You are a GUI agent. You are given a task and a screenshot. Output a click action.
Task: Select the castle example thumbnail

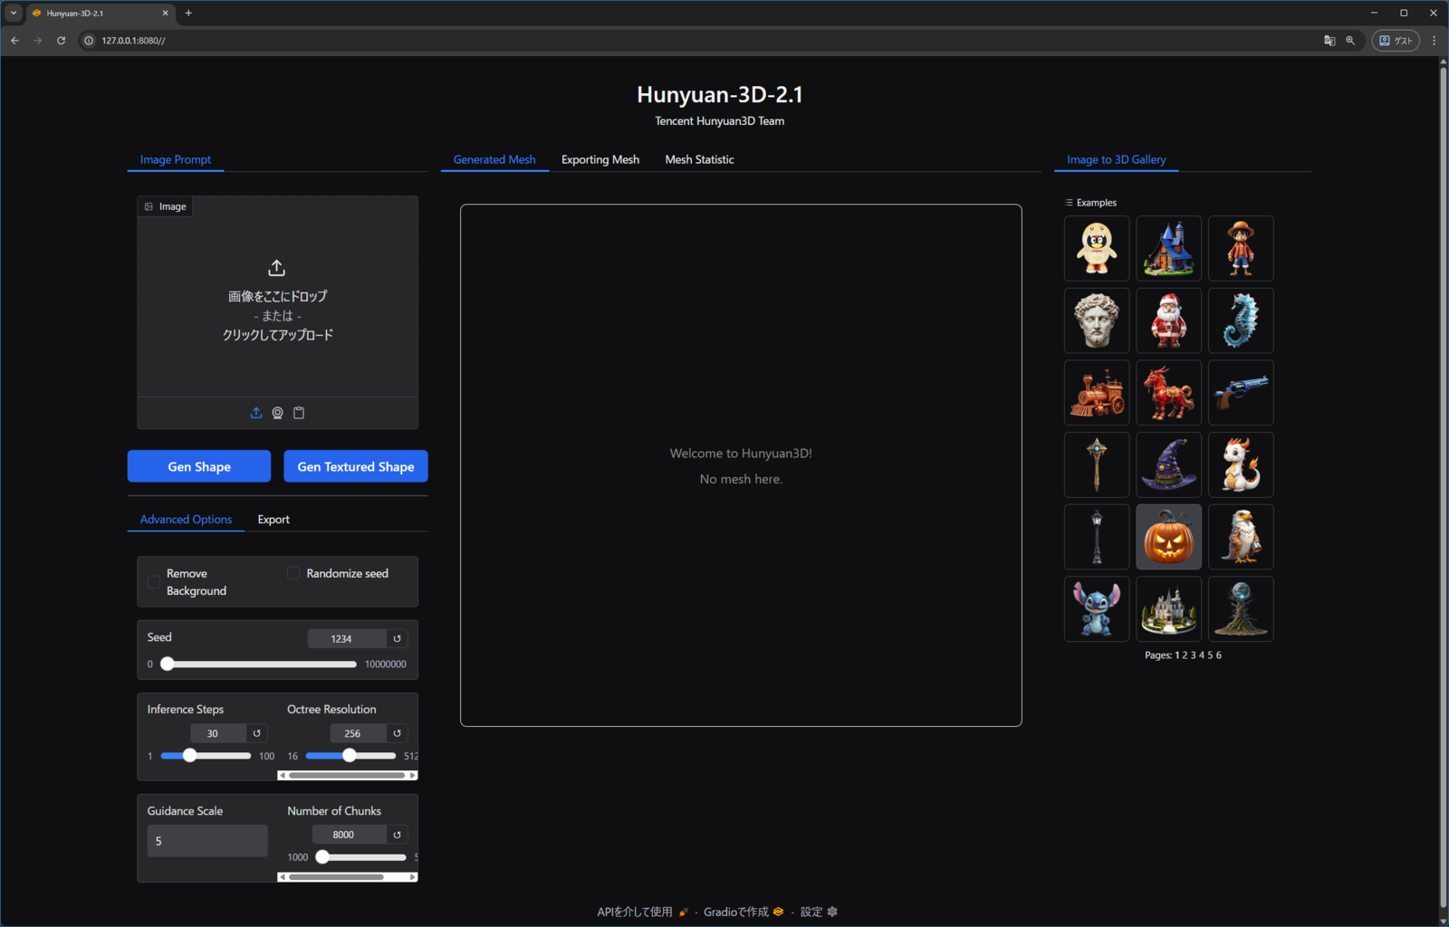click(x=1169, y=609)
